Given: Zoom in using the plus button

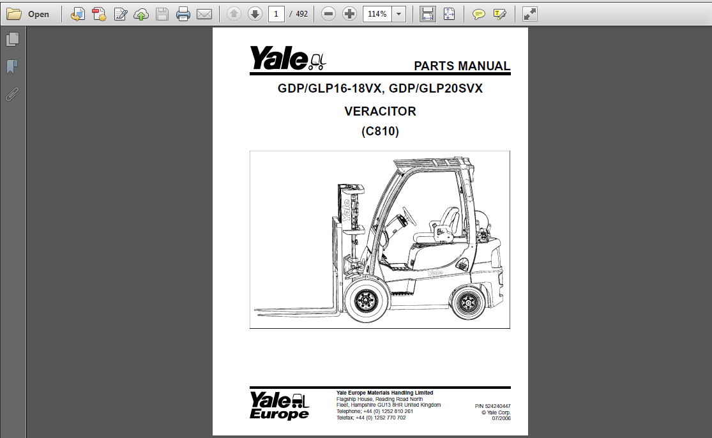Looking at the screenshot, I should [350, 14].
